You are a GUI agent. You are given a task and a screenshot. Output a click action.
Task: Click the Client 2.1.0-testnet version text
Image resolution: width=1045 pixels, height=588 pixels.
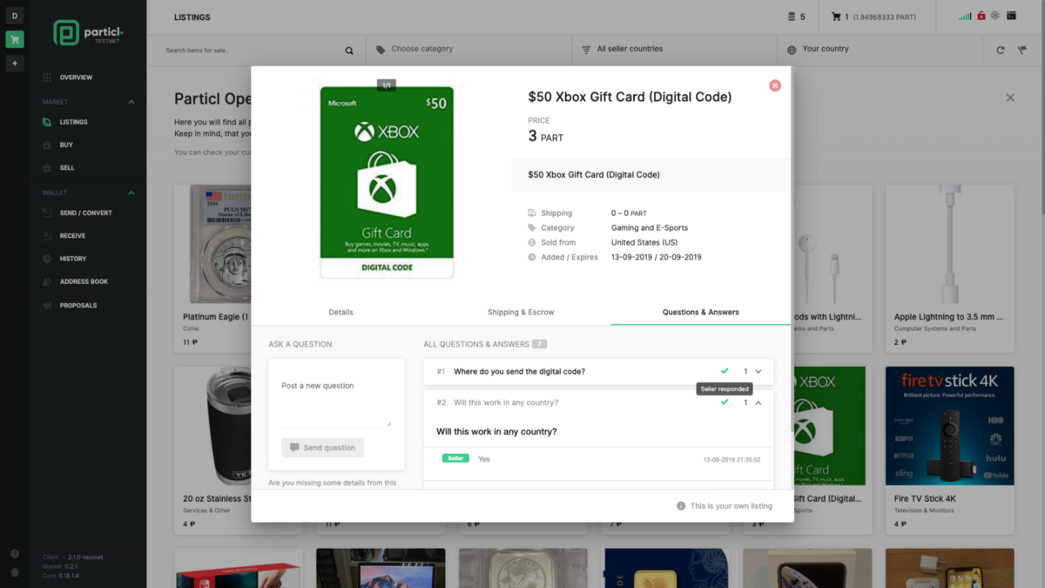point(72,558)
